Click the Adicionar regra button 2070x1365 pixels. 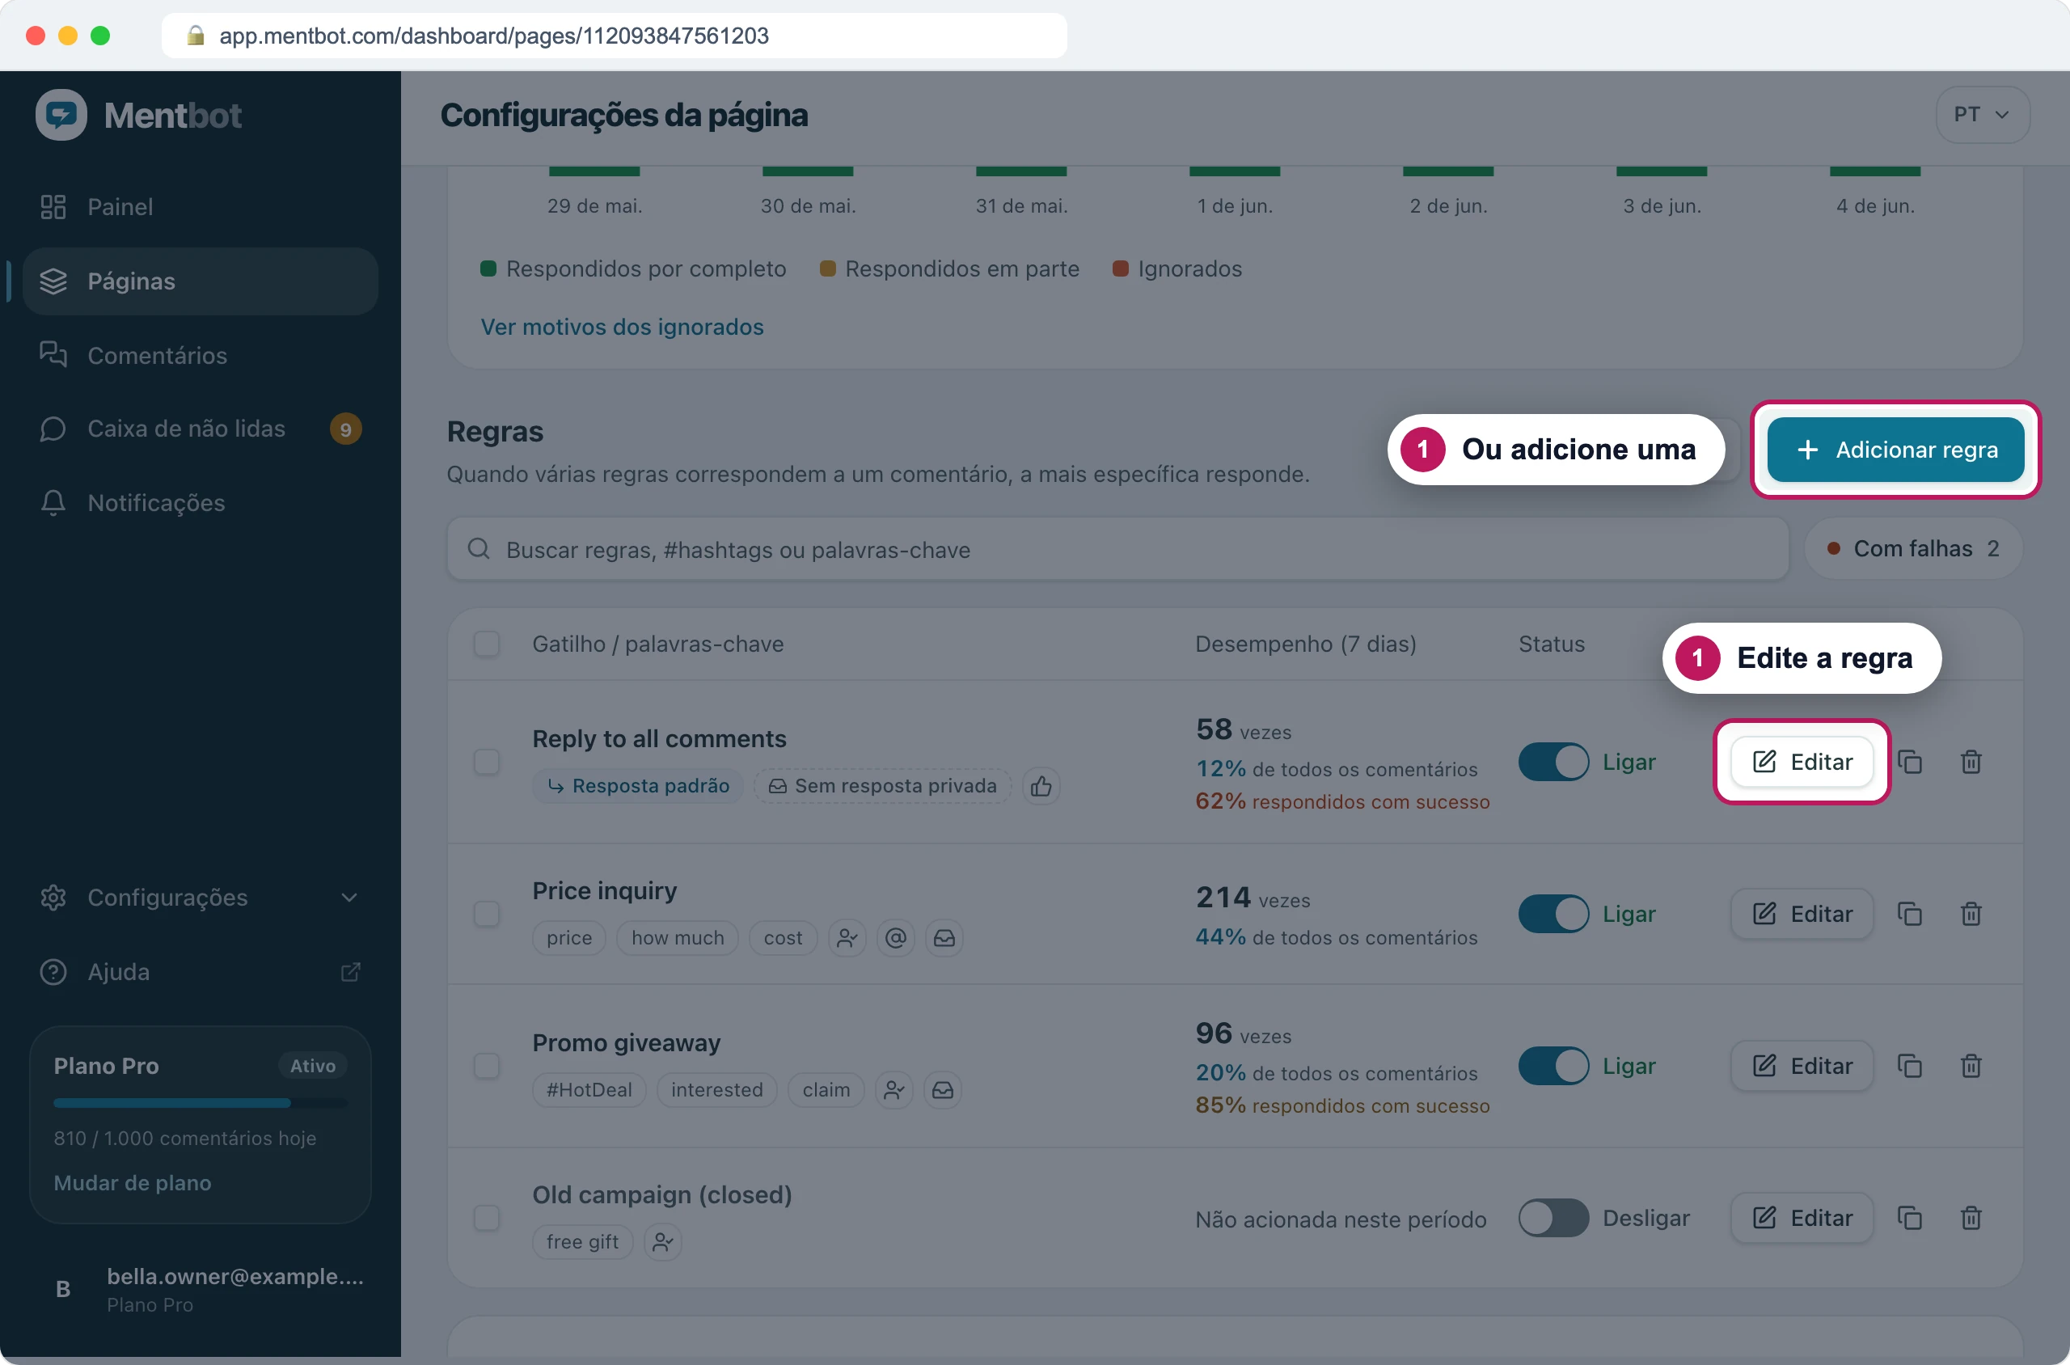[x=1895, y=449]
